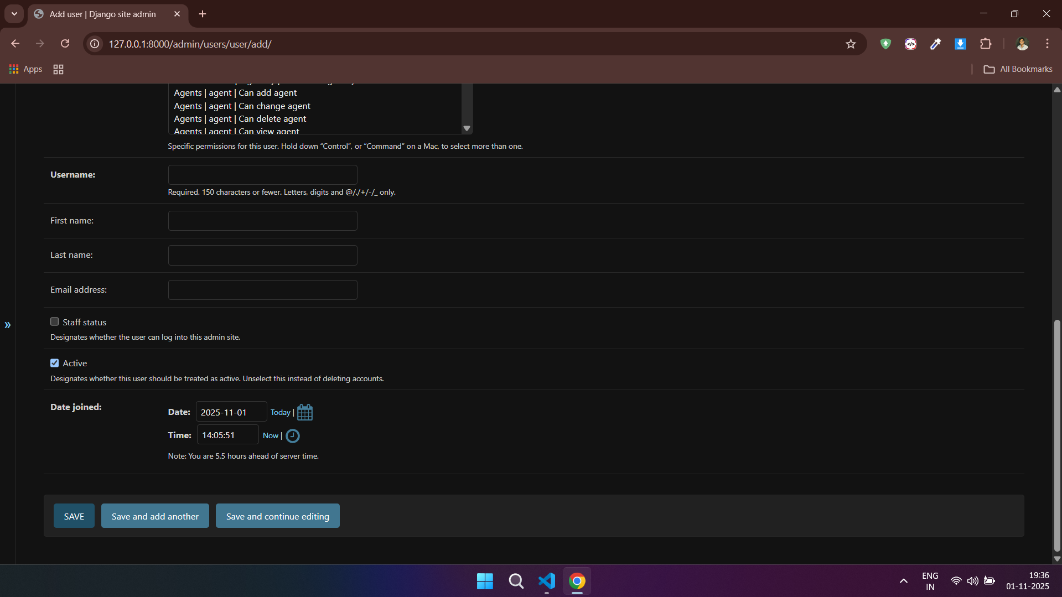The image size is (1062, 597).
Task: Open the Extensions puzzle piece menu
Action: 986,44
